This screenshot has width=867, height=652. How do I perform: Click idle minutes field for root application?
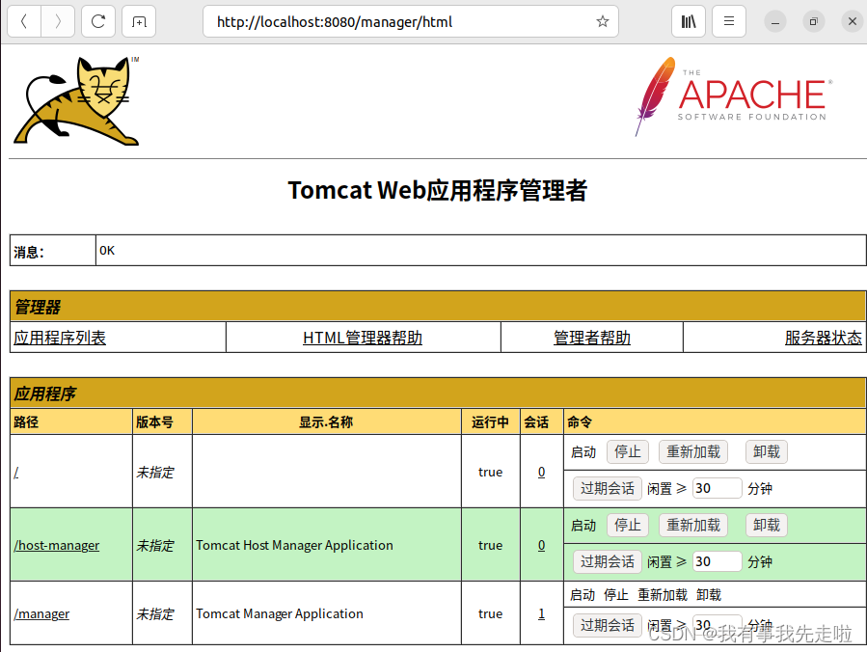point(717,488)
